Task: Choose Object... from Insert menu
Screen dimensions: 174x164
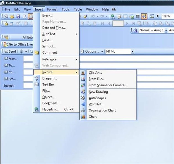Action: 56,97
